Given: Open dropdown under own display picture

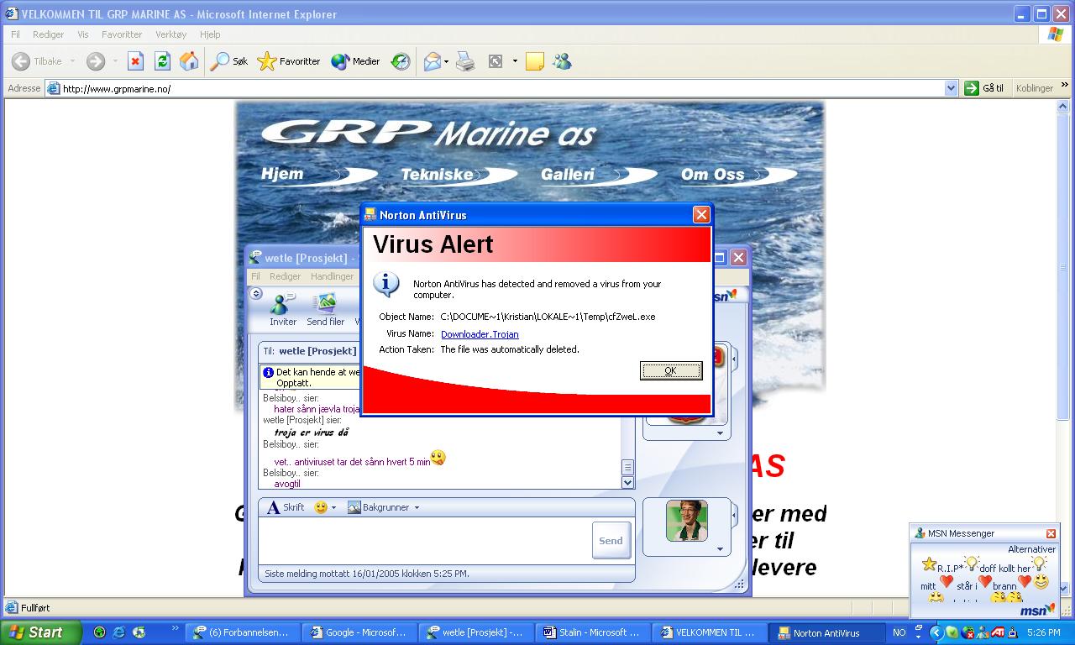Looking at the screenshot, I should pos(720,549).
